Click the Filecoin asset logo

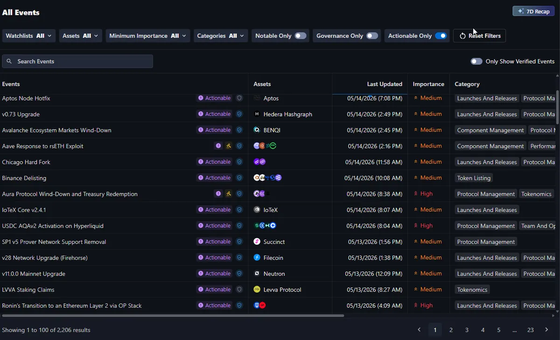point(257,257)
